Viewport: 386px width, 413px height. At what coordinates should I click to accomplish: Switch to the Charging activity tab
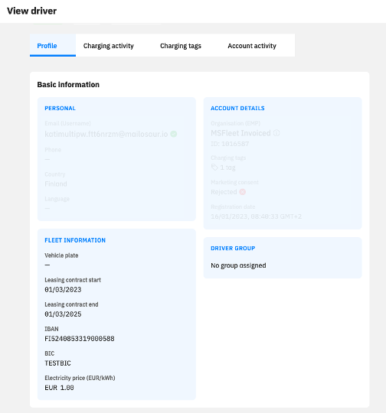pyautogui.click(x=109, y=46)
